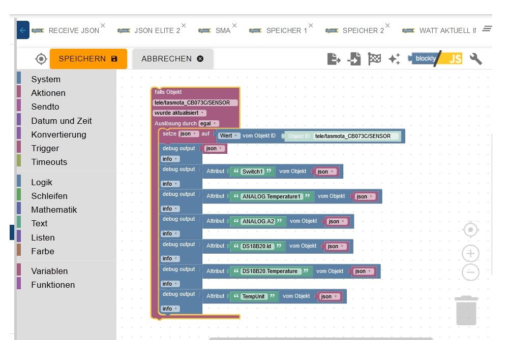508x340 pixels.
Task: Toggle the blockly/JS code view switch
Action: (x=435, y=58)
